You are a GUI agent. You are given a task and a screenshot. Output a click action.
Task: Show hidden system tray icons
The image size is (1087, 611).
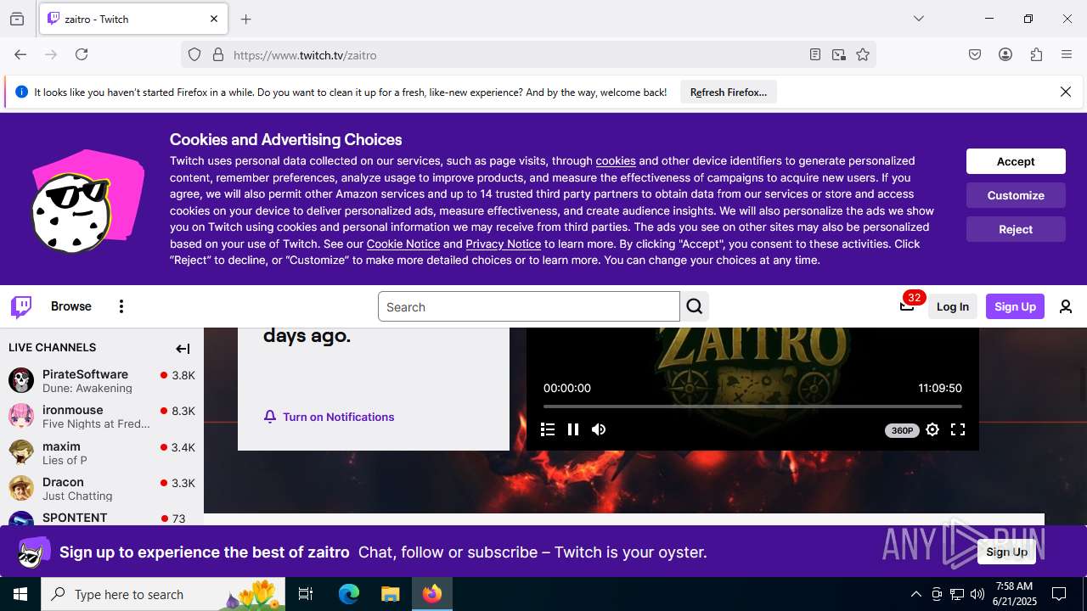coord(915,594)
